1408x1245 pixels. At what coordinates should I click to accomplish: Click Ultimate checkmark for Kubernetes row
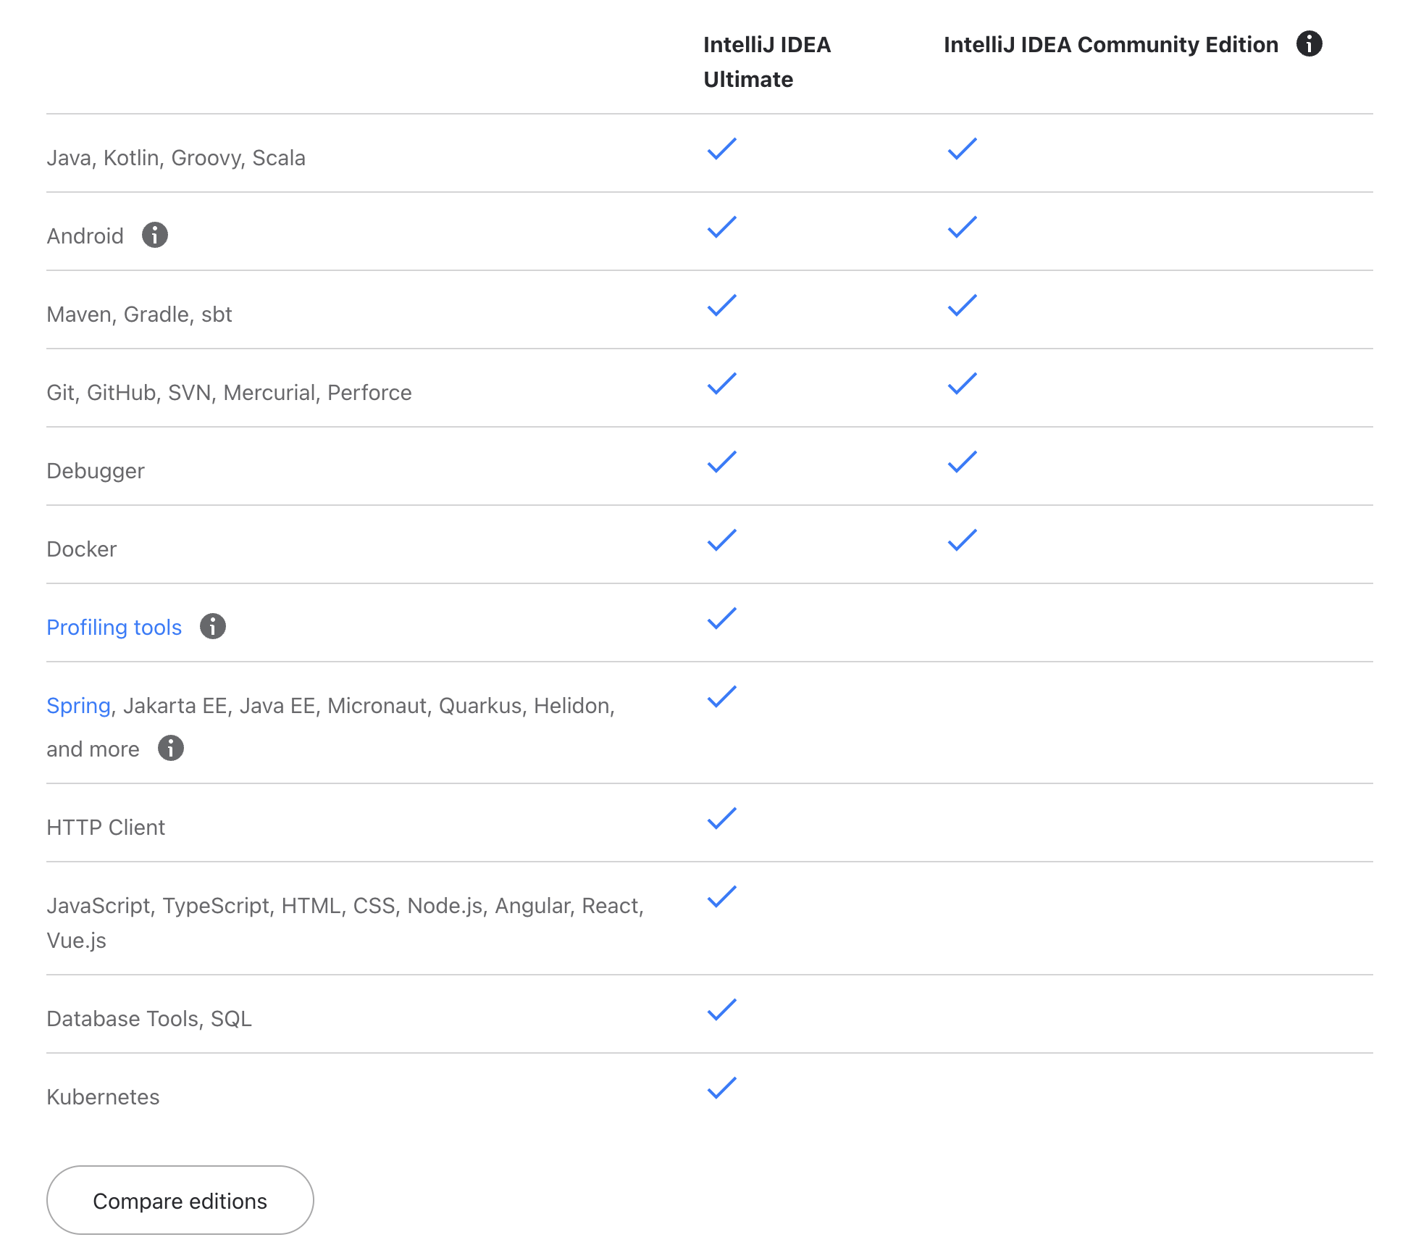click(x=721, y=1088)
